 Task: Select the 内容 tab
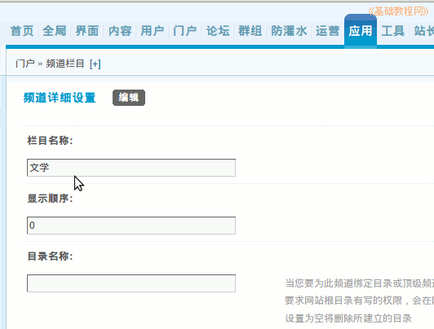[x=120, y=31]
